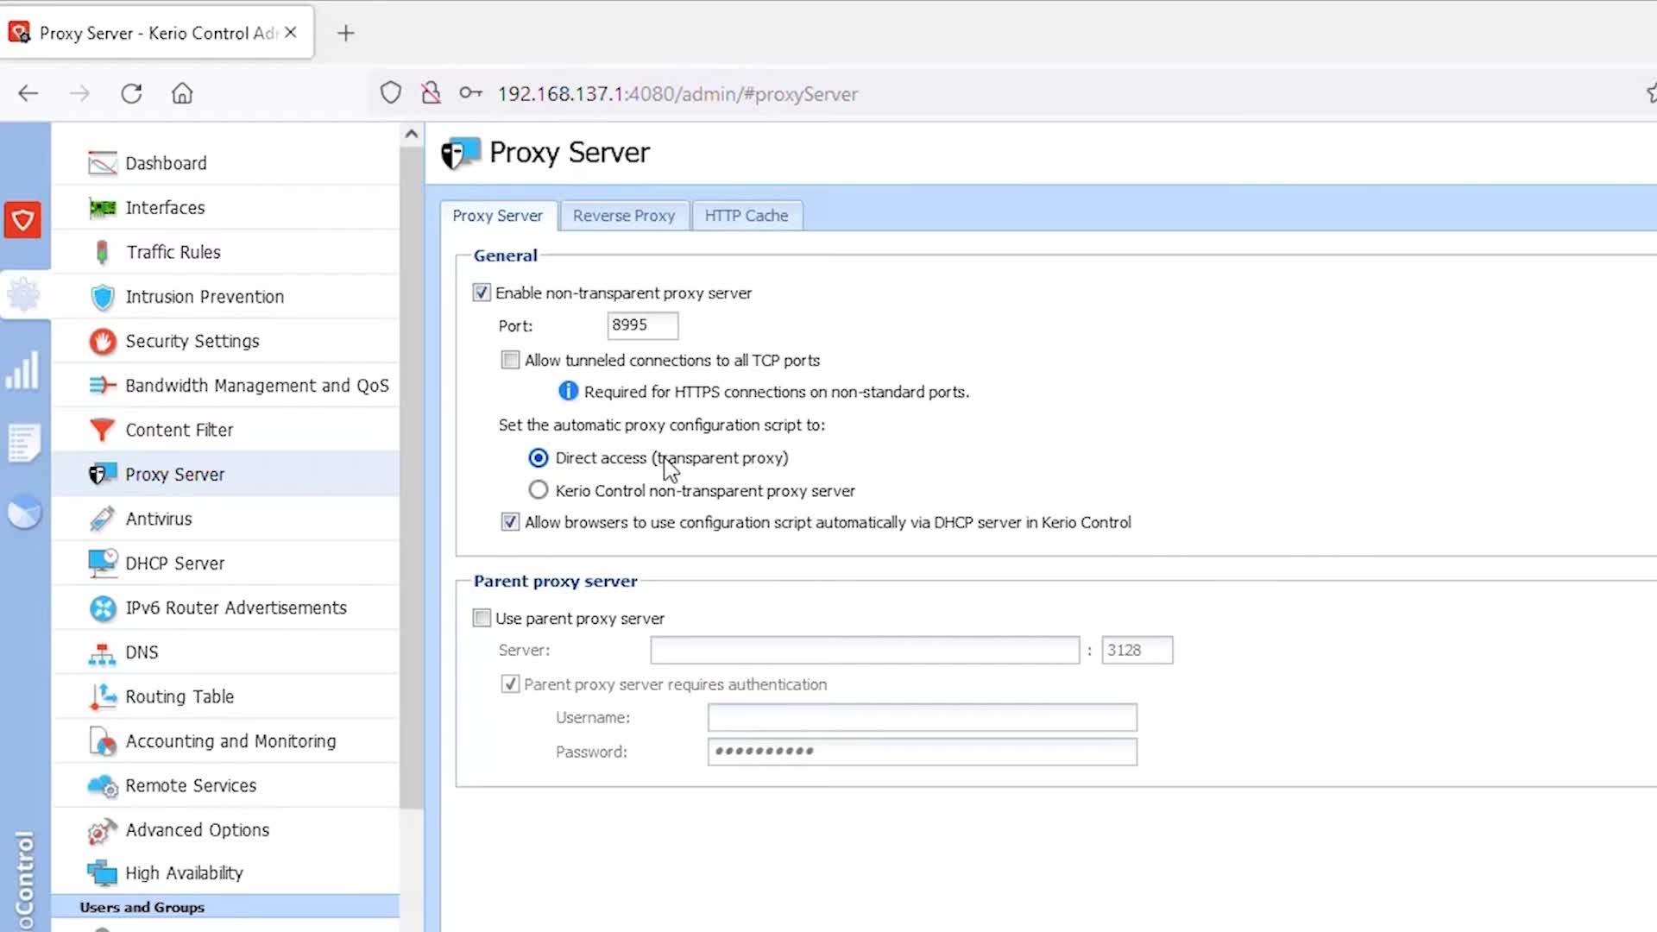Open Content Filter in navigation

(180, 430)
